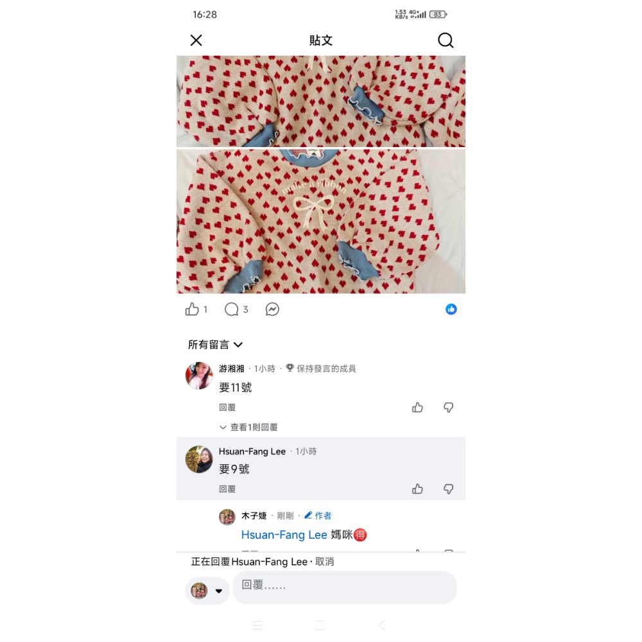Open comments via speech bubble icon

[231, 309]
